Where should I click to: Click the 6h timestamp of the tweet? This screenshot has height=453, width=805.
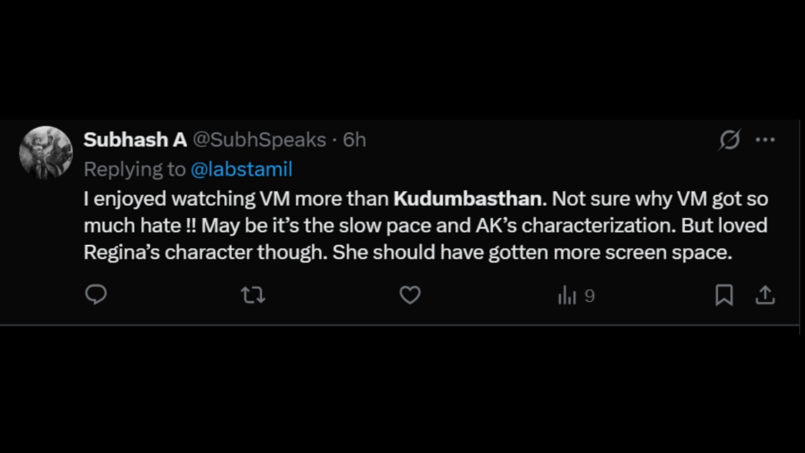pos(355,140)
